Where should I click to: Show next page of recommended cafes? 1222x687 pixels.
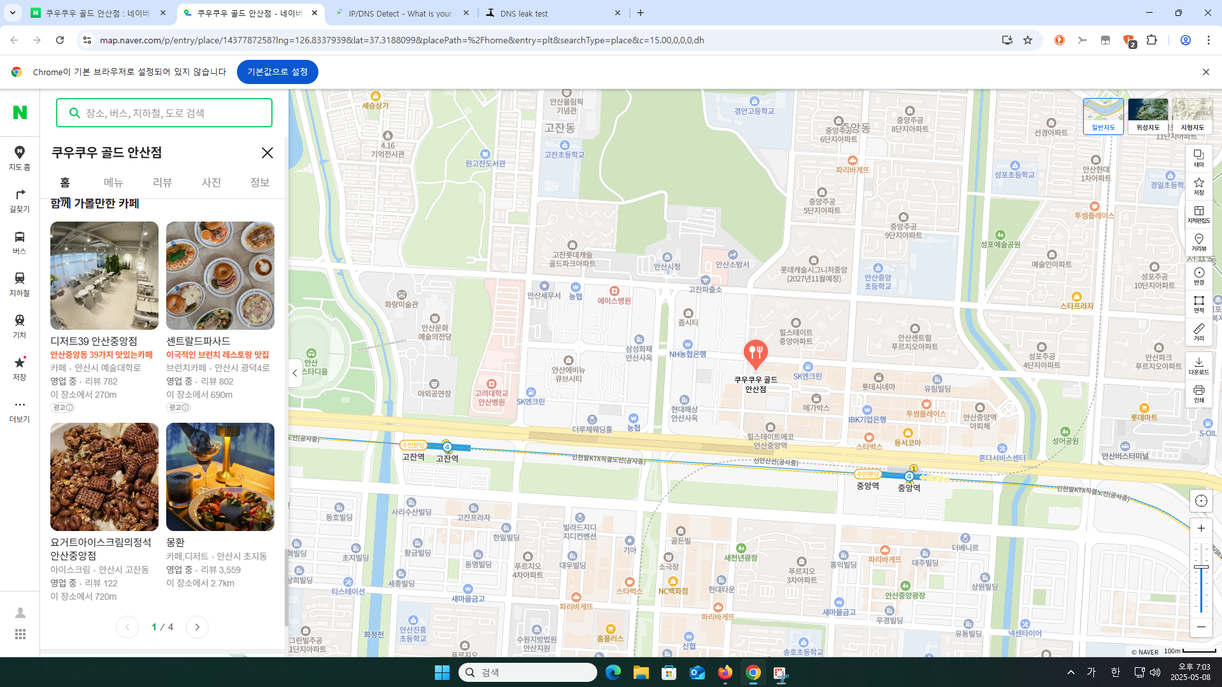[x=197, y=627]
